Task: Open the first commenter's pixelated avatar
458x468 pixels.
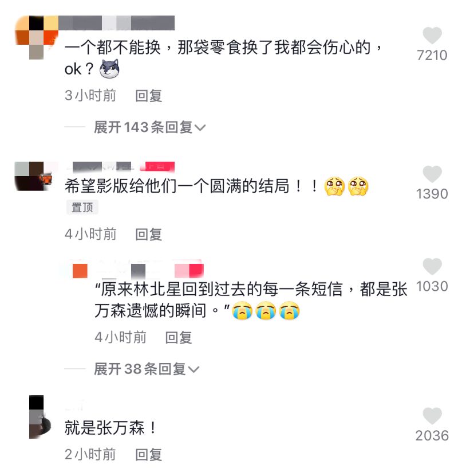Action: click(37, 37)
